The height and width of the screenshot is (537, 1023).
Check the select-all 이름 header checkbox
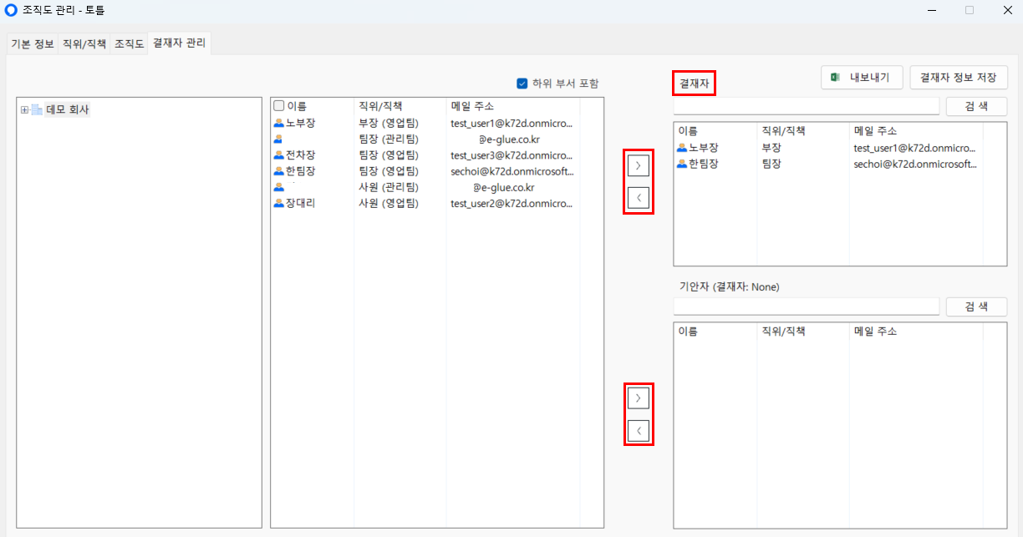pos(279,106)
